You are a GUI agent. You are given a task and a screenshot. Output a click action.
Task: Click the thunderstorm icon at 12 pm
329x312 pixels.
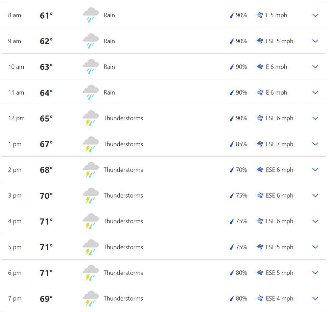tap(90, 118)
